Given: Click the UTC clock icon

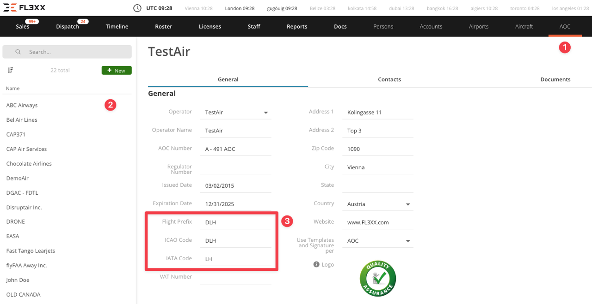Looking at the screenshot, I should pos(137,8).
